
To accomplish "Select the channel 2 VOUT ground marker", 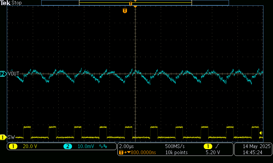I will pos(3,74).
